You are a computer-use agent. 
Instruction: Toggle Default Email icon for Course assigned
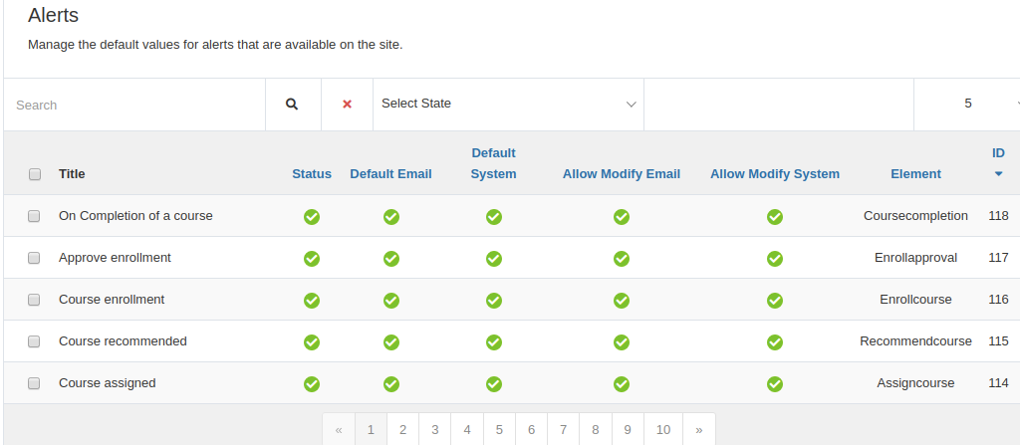pos(390,384)
